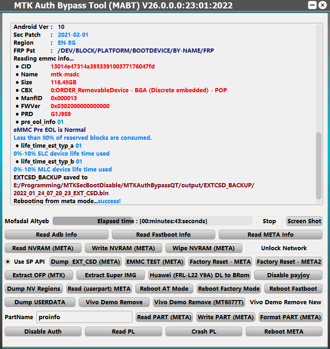Click Read PL
The width and height of the screenshot is (330, 349).
coord(124,332)
